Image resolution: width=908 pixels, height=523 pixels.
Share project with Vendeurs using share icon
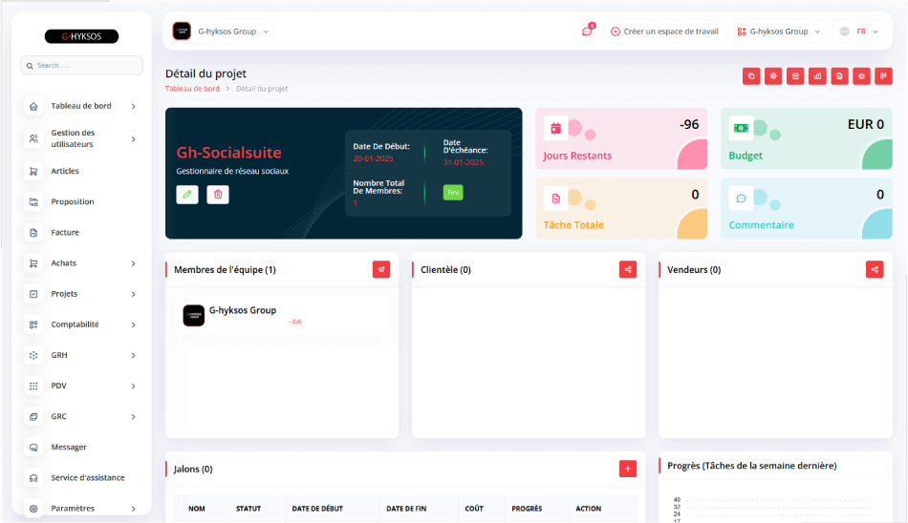pos(875,269)
